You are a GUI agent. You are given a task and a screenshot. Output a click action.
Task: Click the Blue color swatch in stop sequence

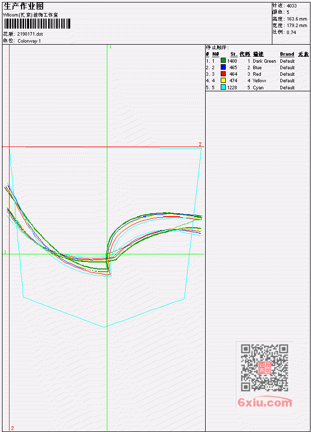[x=223, y=67]
